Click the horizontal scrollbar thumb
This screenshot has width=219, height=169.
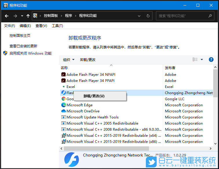[x=106, y=148]
